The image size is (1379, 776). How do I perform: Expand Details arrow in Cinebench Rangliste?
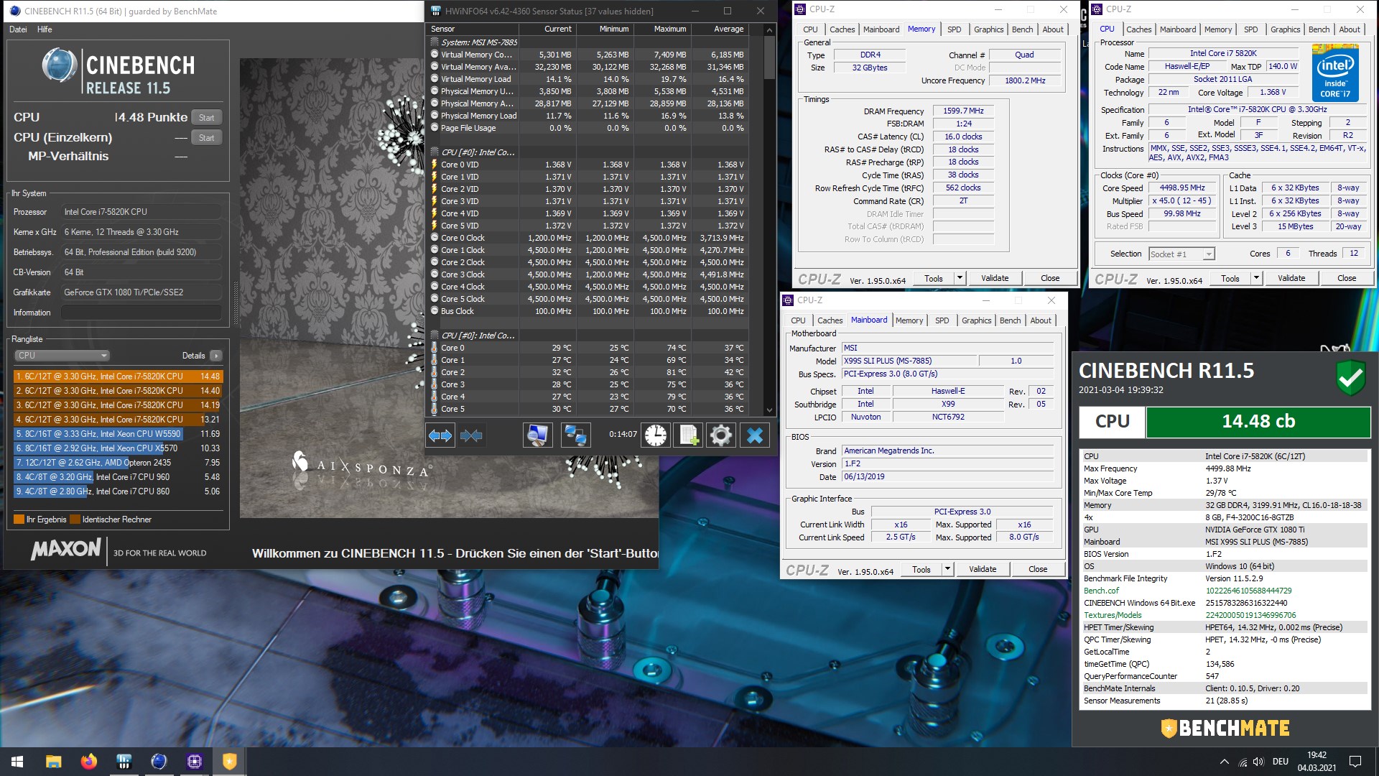pos(216,356)
